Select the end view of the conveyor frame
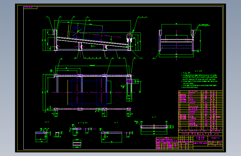The height and width of the screenshot is (156, 241). pos(176,40)
